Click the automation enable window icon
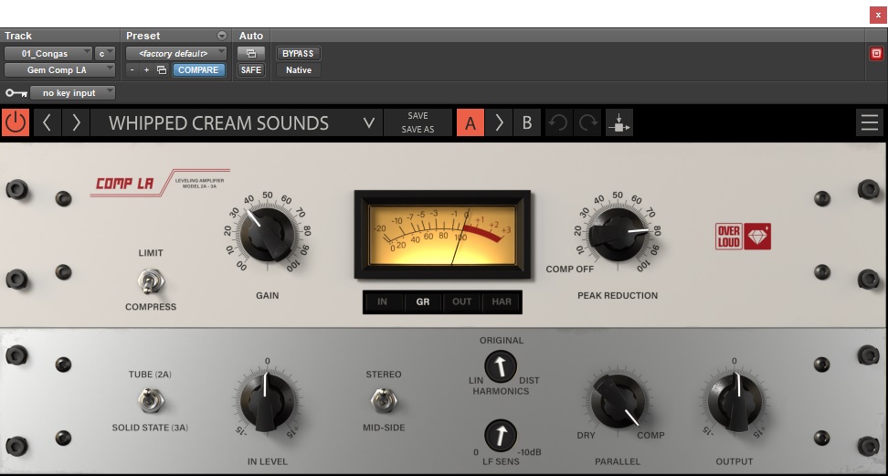 click(251, 53)
